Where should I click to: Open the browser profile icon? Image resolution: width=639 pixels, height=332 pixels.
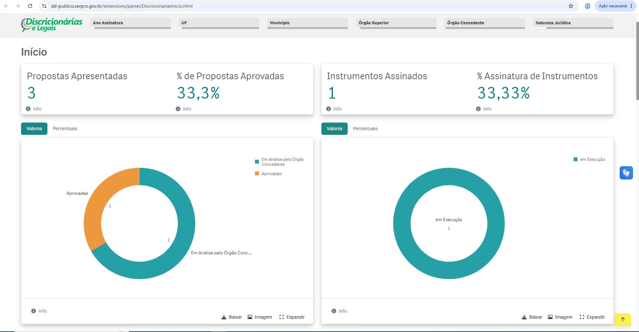[x=587, y=6]
